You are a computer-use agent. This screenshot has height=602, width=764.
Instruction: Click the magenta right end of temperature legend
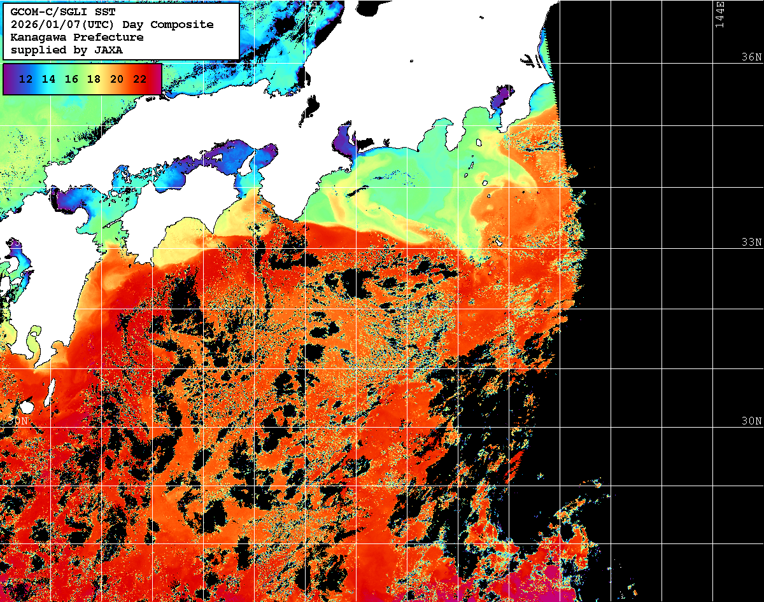click(x=157, y=80)
